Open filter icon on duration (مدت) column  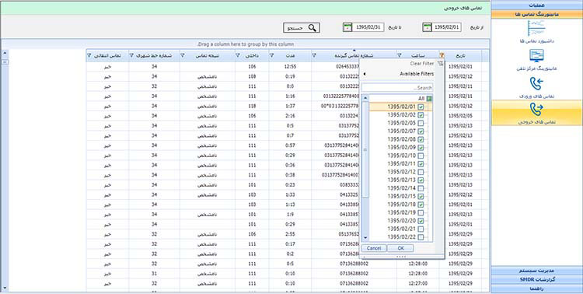click(x=271, y=55)
